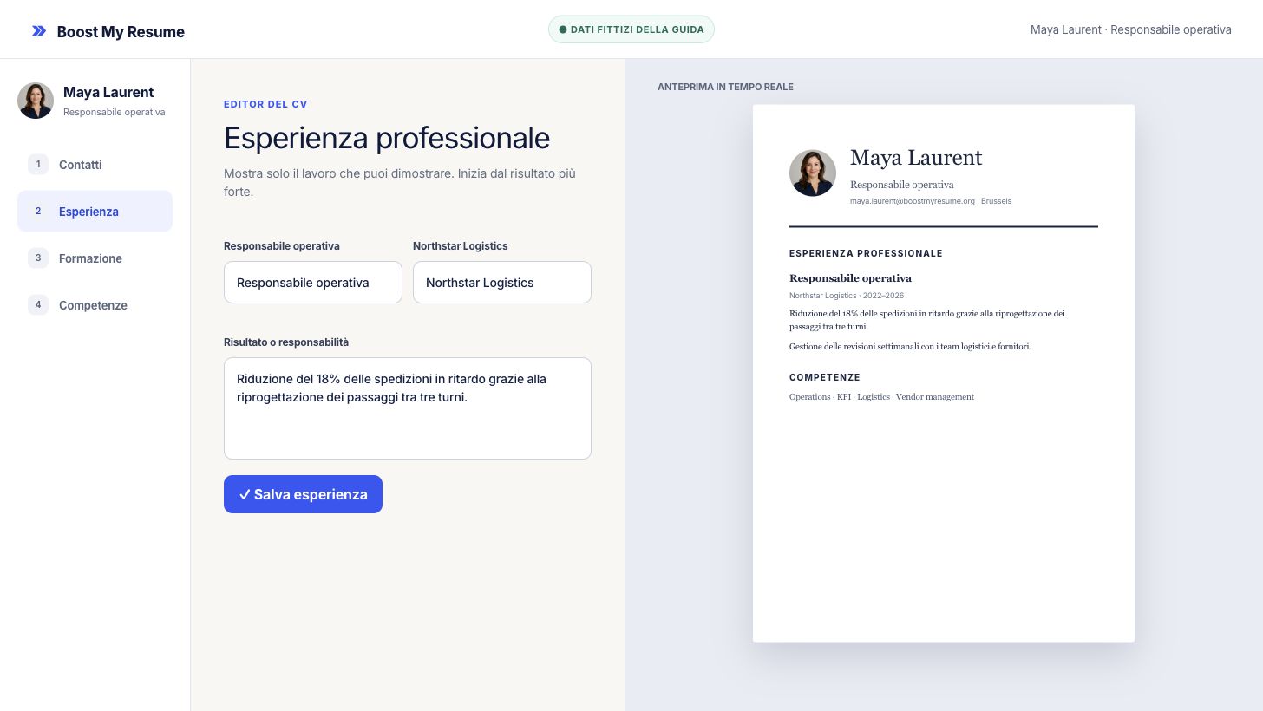Click Operations · KPI · Logistics skills line
This screenshot has height=711, width=1263.
(x=881, y=397)
